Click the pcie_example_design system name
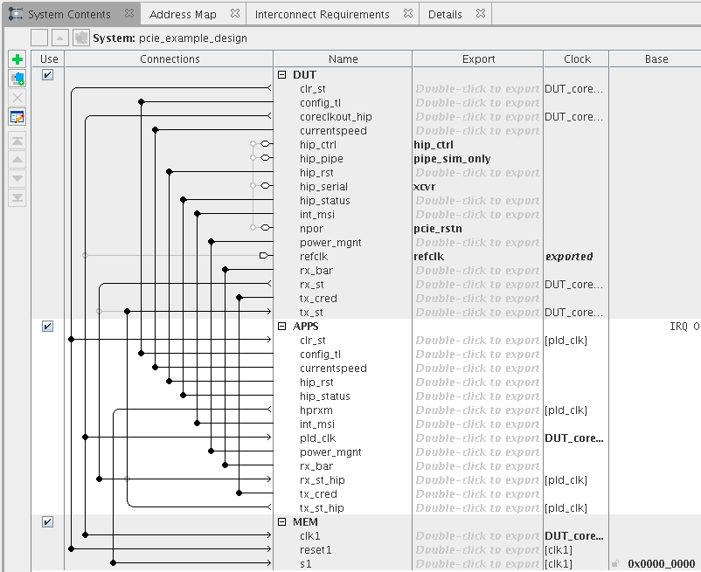 point(192,38)
